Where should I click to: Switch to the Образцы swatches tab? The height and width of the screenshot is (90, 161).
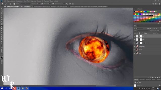(x=140, y=9)
